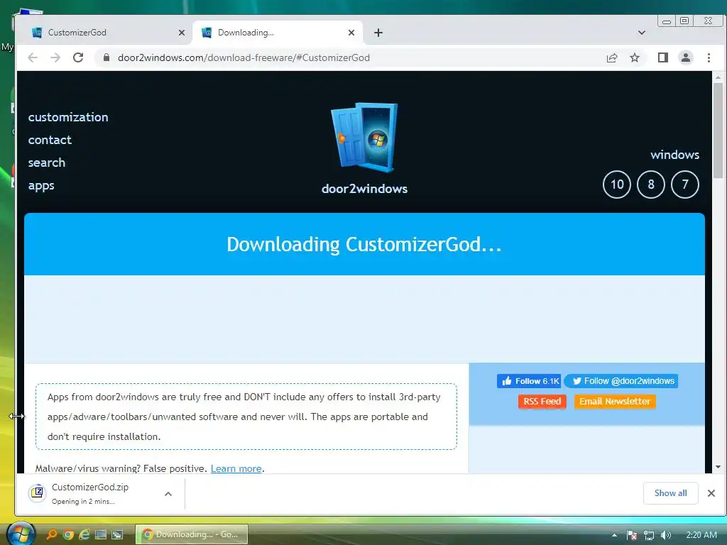
Task: Select the Windows 7 circle
Action: tap(685, 185)
